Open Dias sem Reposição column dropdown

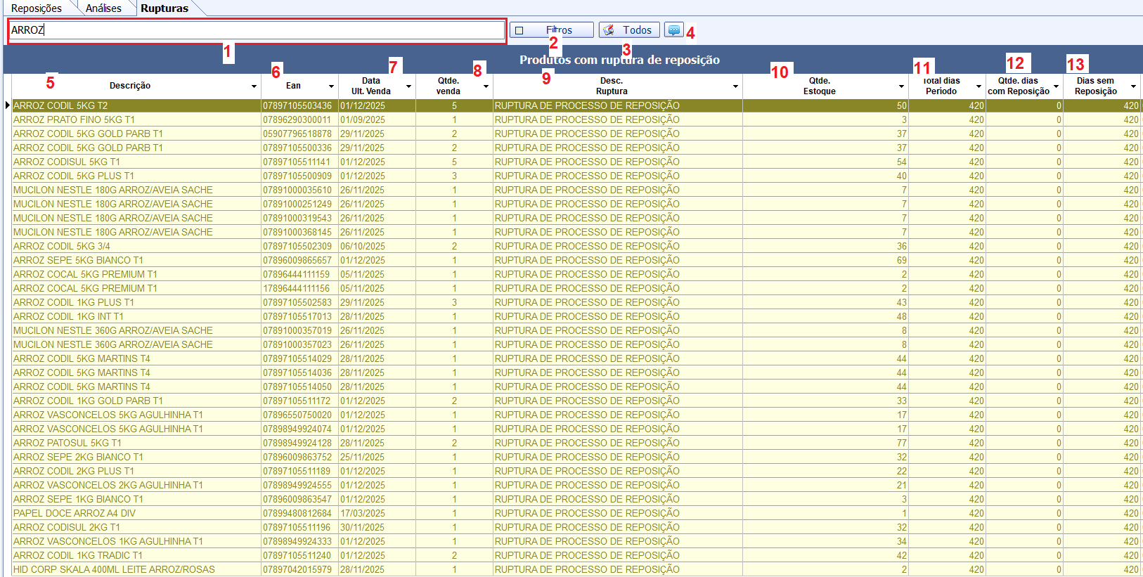(1133, 86)
